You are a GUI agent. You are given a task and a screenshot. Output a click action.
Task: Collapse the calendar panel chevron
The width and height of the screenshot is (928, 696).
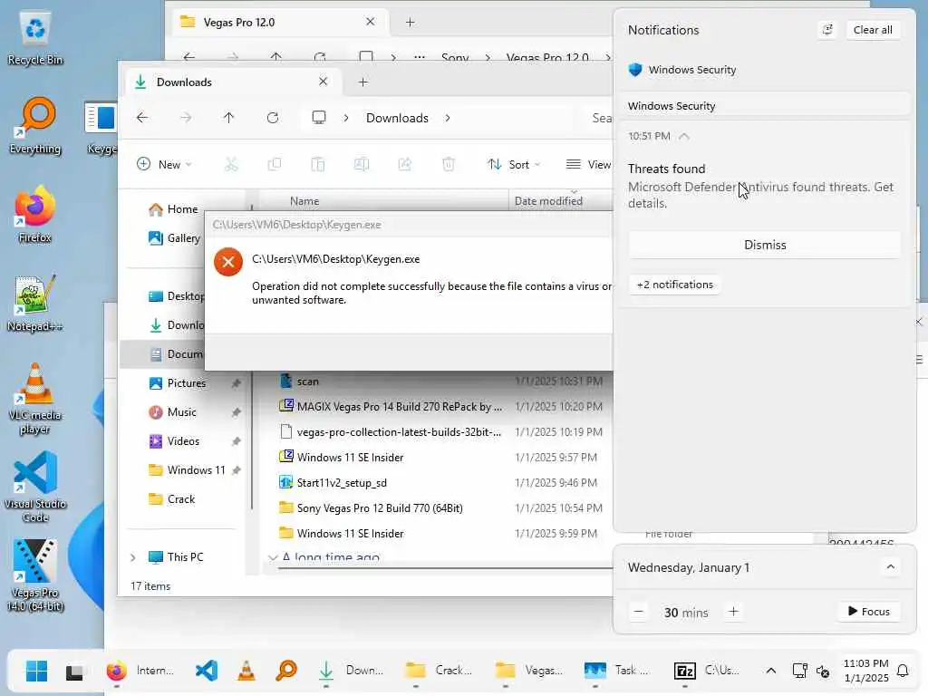click(x=890, y=567)
